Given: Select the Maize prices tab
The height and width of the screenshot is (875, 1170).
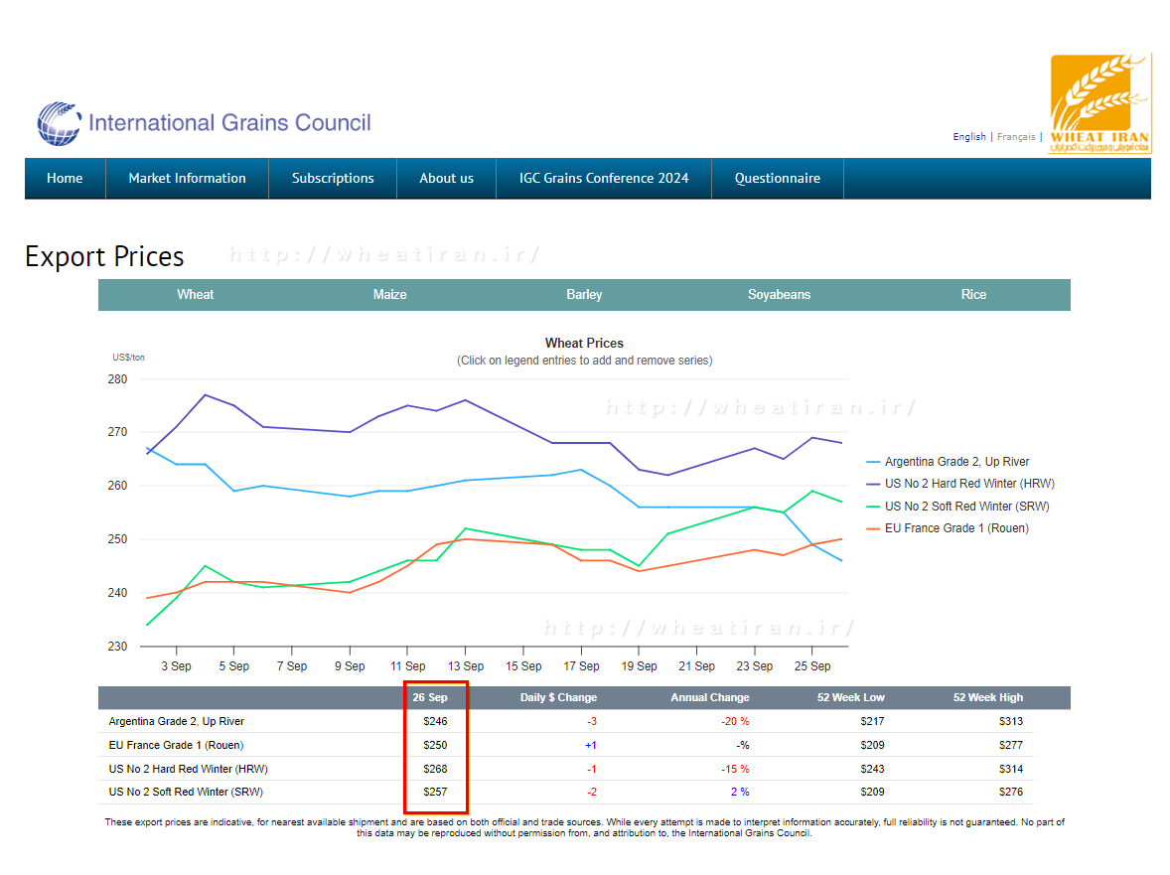Looking at the screenshot, I should coord(390,295).
